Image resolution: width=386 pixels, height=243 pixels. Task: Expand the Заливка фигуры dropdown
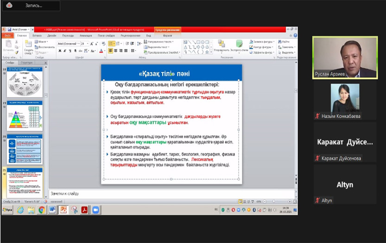(274, 42)
